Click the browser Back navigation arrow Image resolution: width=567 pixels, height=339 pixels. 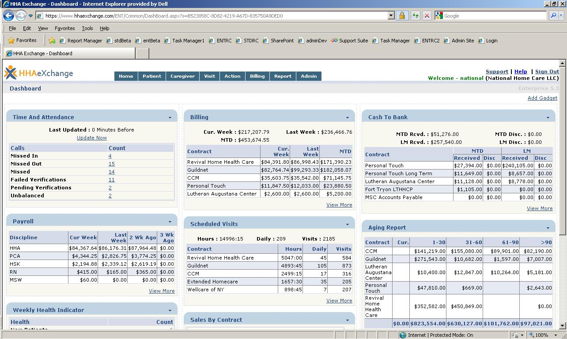click(9, 15)
